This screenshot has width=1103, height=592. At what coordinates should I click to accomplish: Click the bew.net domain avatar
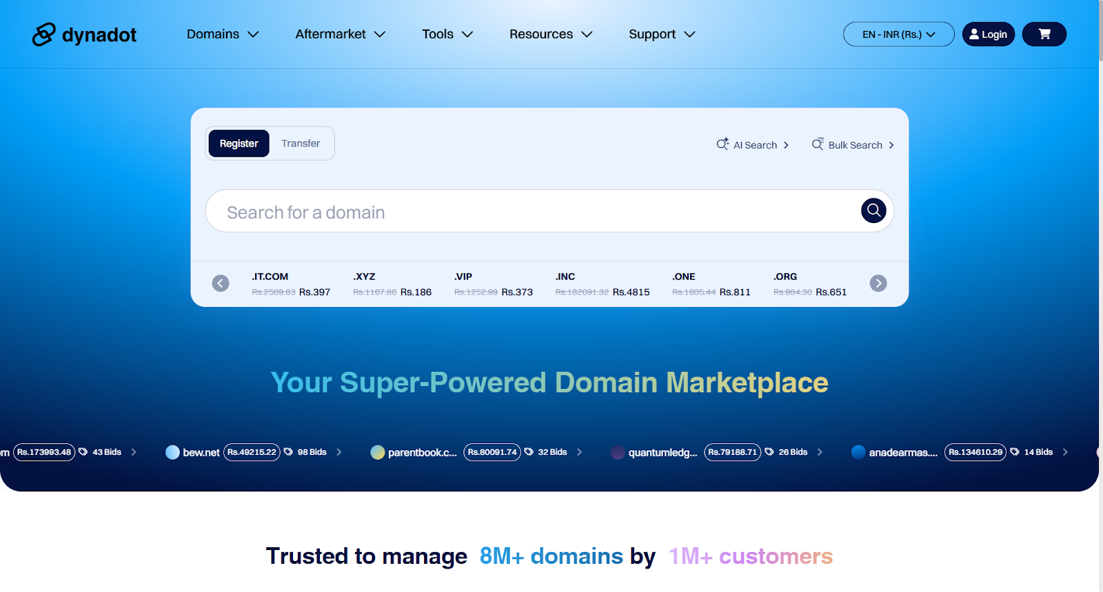tap(172, 452)
